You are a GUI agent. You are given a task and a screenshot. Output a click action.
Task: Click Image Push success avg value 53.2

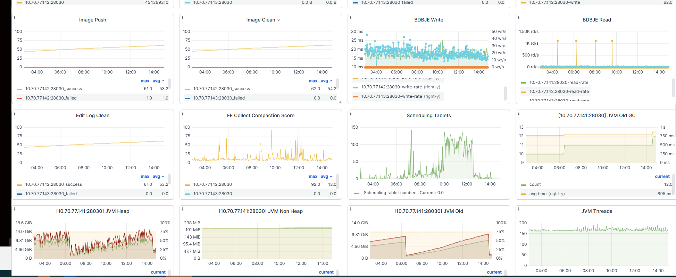(x=164, y=89)
